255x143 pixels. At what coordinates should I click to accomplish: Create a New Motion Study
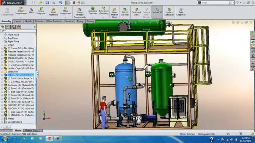(114, 13)
